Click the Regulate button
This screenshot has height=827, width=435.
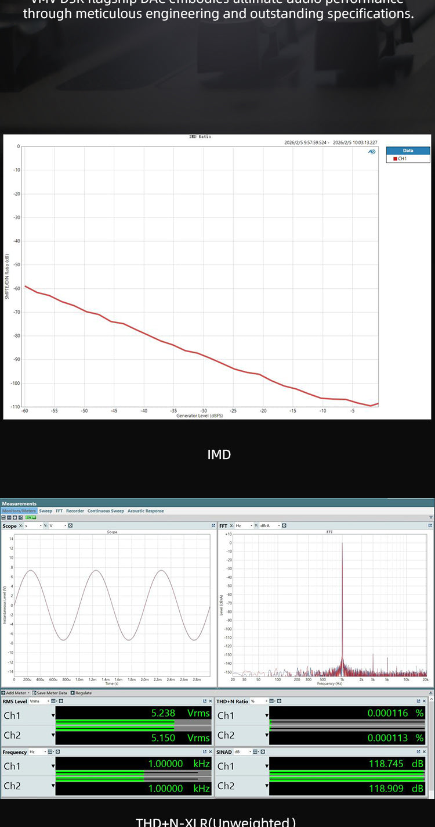coord(82,693)
